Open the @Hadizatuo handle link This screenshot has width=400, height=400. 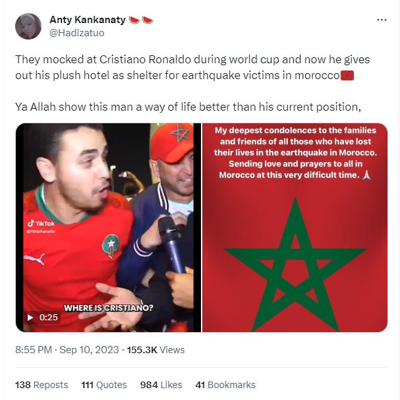click(77, 33)
